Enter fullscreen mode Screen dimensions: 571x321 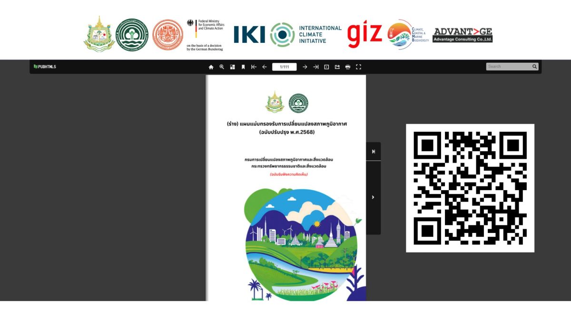click(359, 67)
